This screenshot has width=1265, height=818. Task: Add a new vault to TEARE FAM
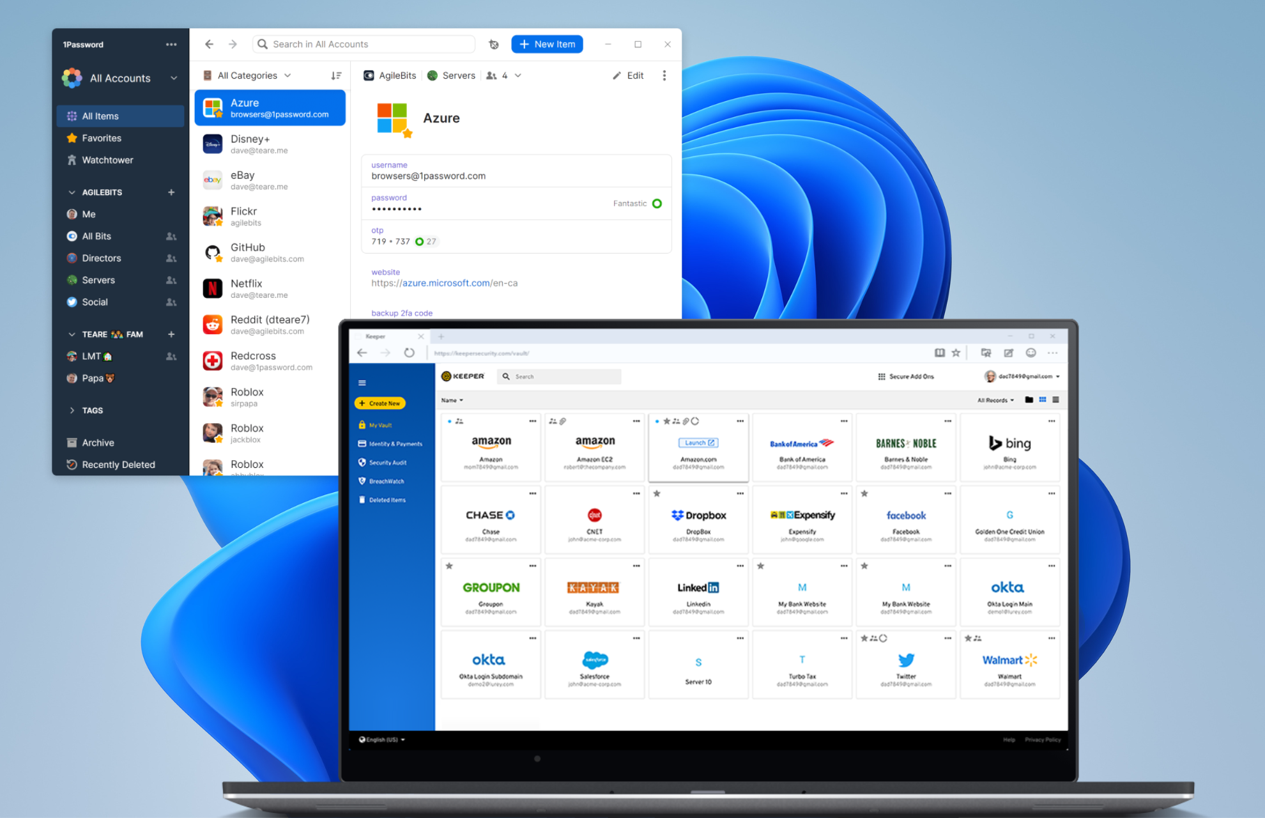click(x=171, y=334)
